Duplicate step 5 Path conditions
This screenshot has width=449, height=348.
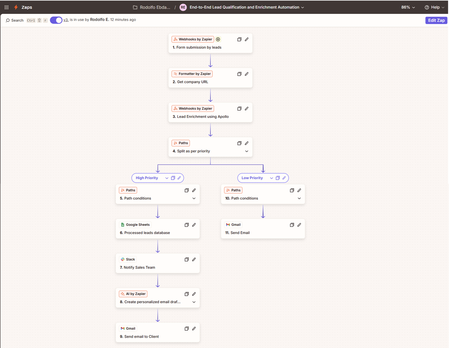coord(186,190)
